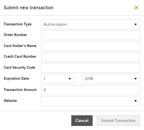Focus the Order Number input field
144x130 pixels.
point(91,35)
